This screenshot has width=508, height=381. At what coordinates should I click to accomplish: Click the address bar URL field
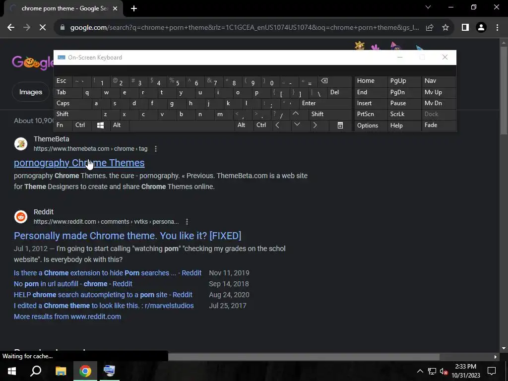tap(245, 28)
